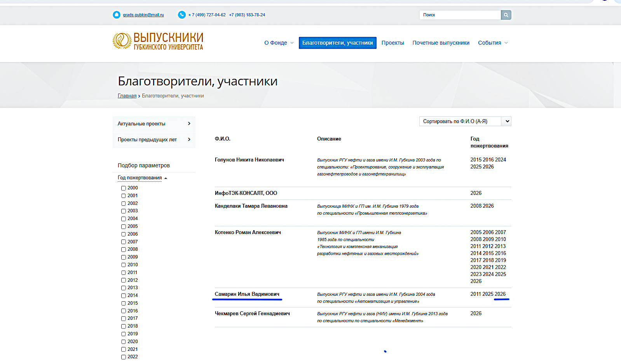
Task: Tick the 2020 year checkbox
Action: 124,342
